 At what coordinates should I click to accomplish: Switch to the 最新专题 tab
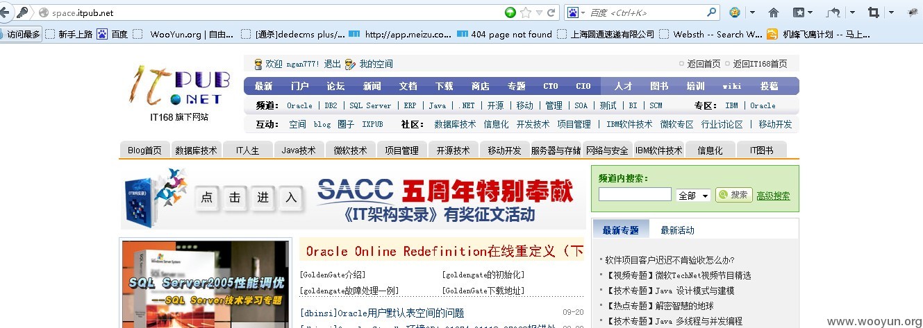[621, 230]
